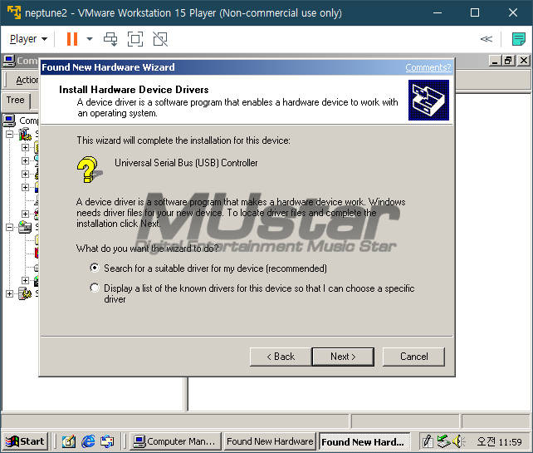Restore the Computer Management window
The width and height of the screenshot is (533, 453).
pos(509,61)
